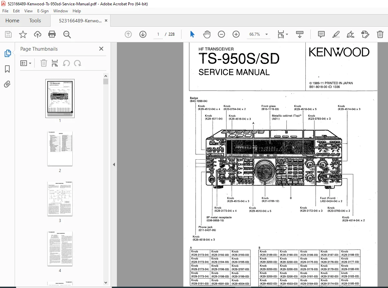Click the read mode keyboard-arrow icon
Screen dimensions: 388x288
pos(300,34)
